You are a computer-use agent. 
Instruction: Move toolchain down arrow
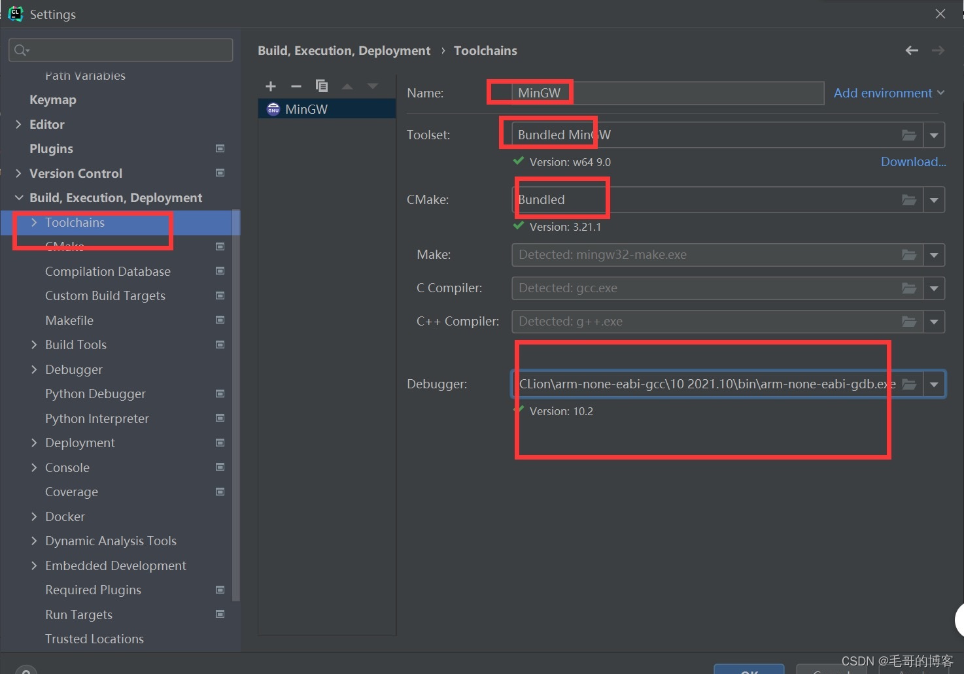[373, 86]
